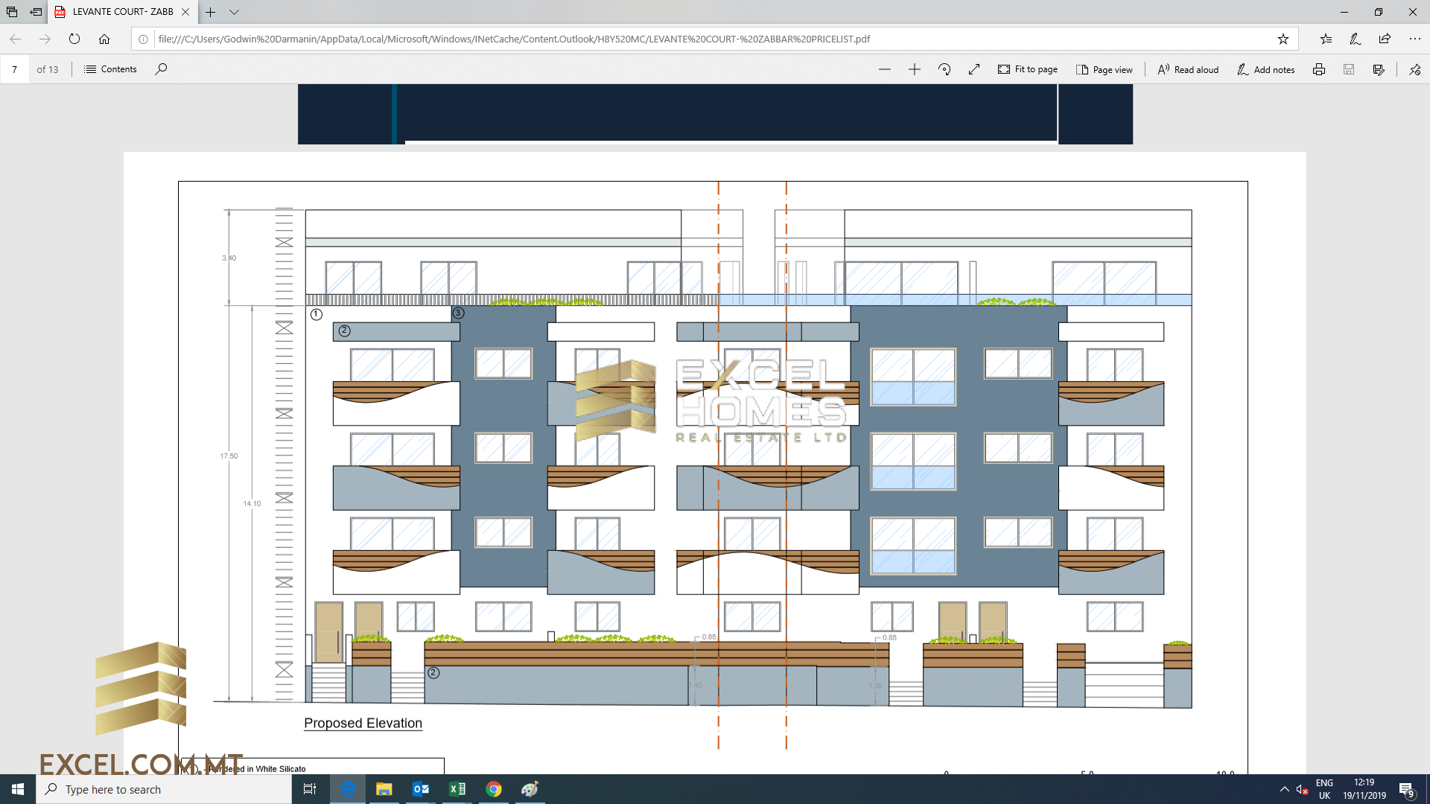Open the Favorites star dropdown
The image size is (1430, 804).
click(x=1326, y=39)
